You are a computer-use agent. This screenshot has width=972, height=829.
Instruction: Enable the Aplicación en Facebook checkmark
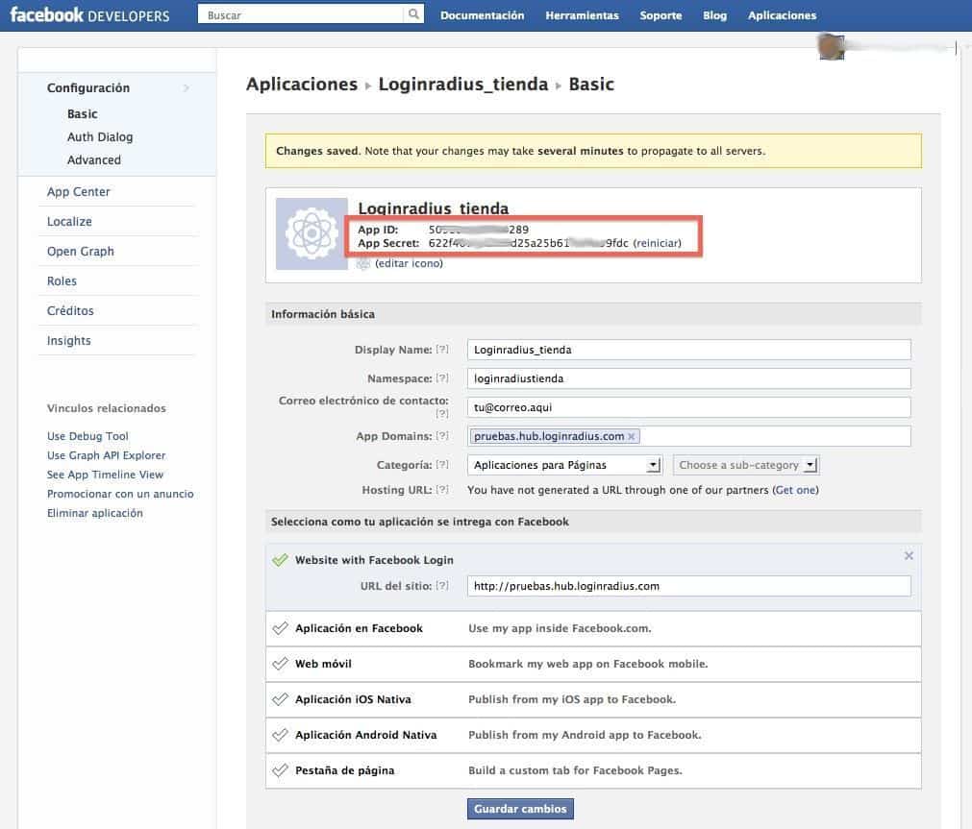[280, 628]
